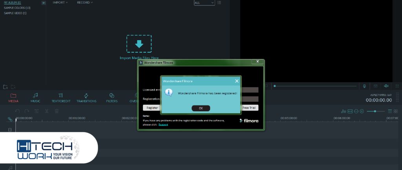
Task: Expand the RECORD dropdown menu
Action: [85, 3]
